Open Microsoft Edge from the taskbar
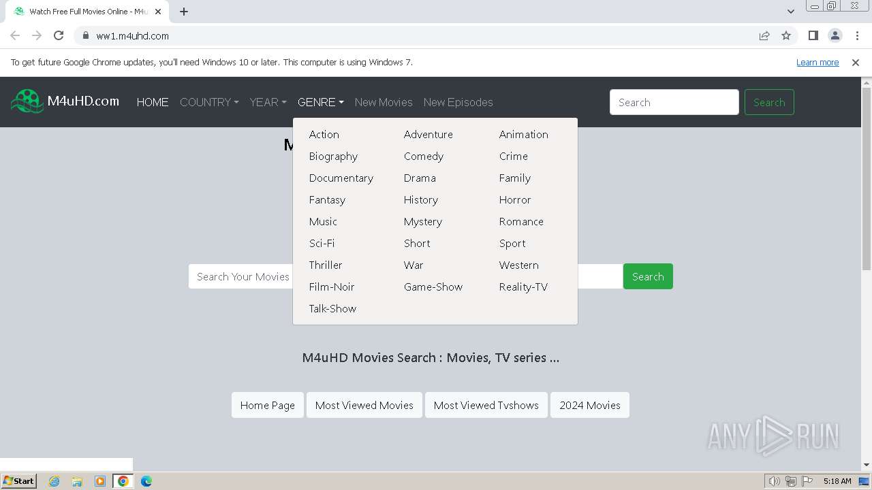 tap(146, 481)
